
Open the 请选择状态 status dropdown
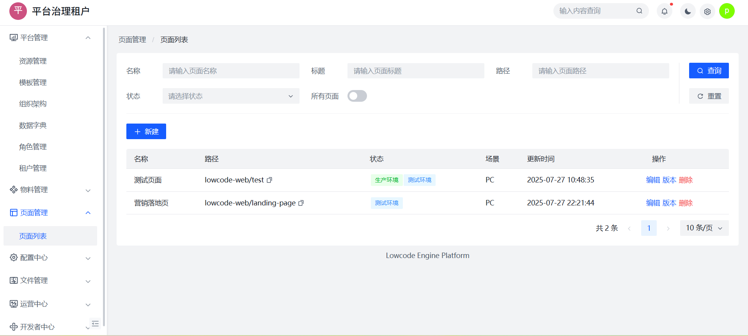click(x=231, y=96)
